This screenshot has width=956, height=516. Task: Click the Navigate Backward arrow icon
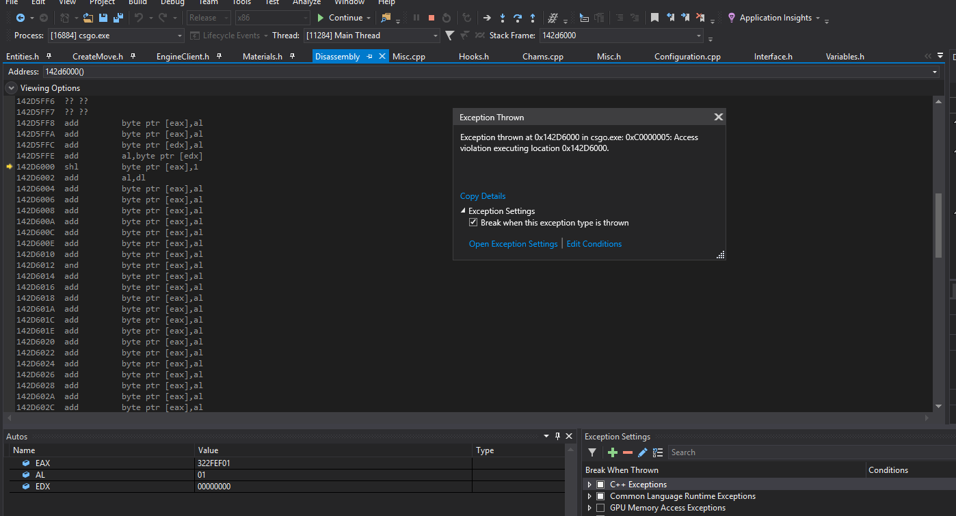click(x=21, y=18)
